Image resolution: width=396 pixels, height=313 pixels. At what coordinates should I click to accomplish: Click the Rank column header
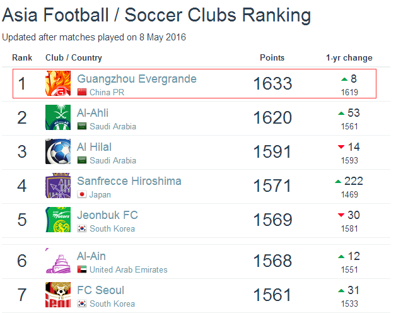click(x=22, y=57)
